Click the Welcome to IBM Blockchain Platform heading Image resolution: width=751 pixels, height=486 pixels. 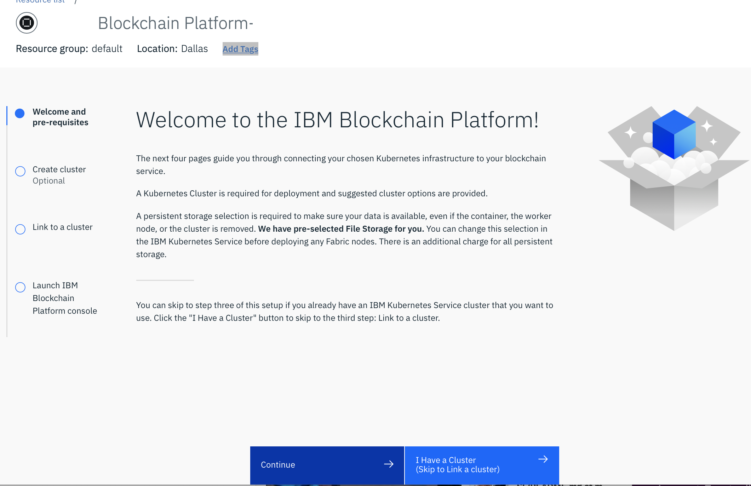337,120
